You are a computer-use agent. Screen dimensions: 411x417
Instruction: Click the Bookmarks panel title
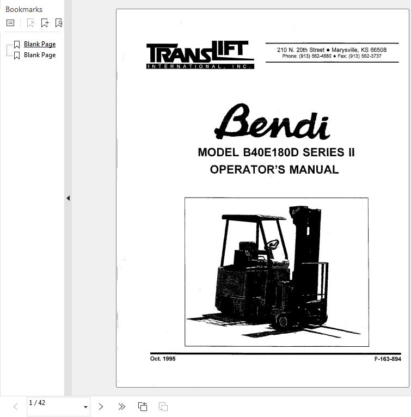click(24, 10)
